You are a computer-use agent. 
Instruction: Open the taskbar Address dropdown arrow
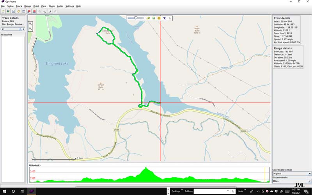click(x=227, y=191)
